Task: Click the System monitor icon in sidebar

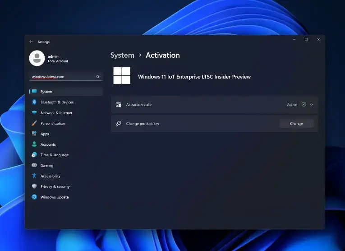Action: coord(34,91)
